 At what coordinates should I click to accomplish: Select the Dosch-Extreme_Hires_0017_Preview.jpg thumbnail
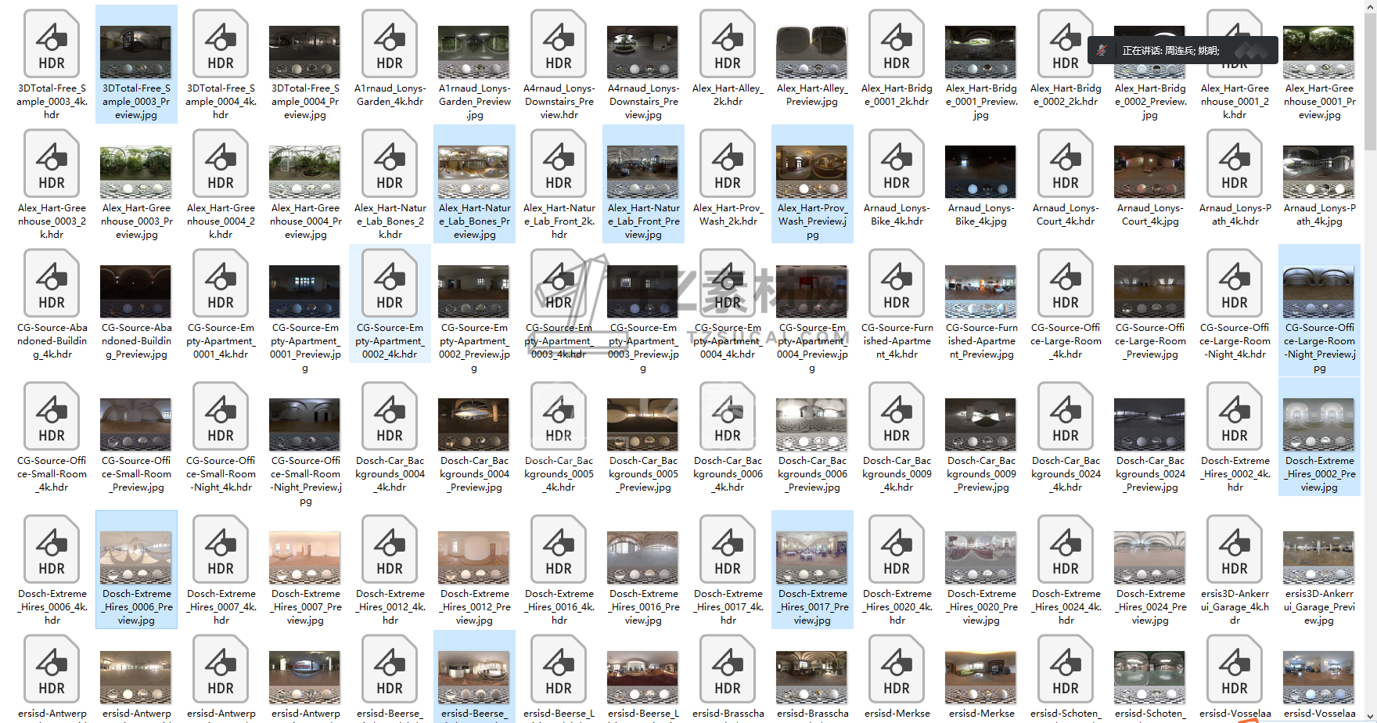(812, 557)
